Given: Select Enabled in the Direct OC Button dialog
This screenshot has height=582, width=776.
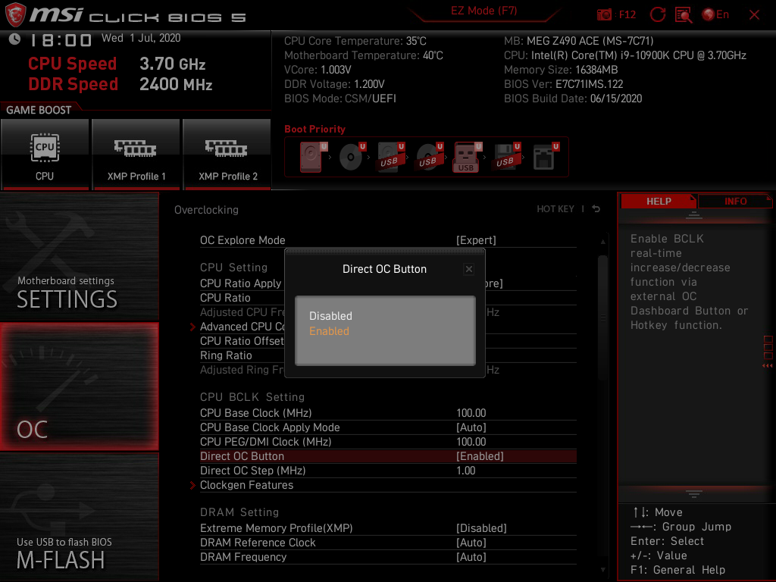Looking at the screenshot, I should point(329,331).
